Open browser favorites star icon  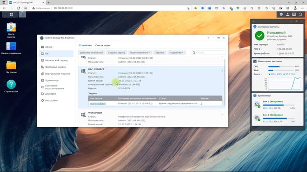pos(267,8)
